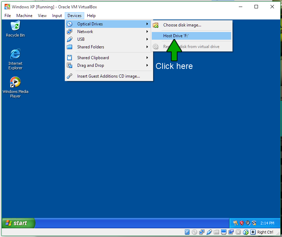This screenshot has height=237, width=282.
Task: Click the screens icon beside Network
Action: 69,32
